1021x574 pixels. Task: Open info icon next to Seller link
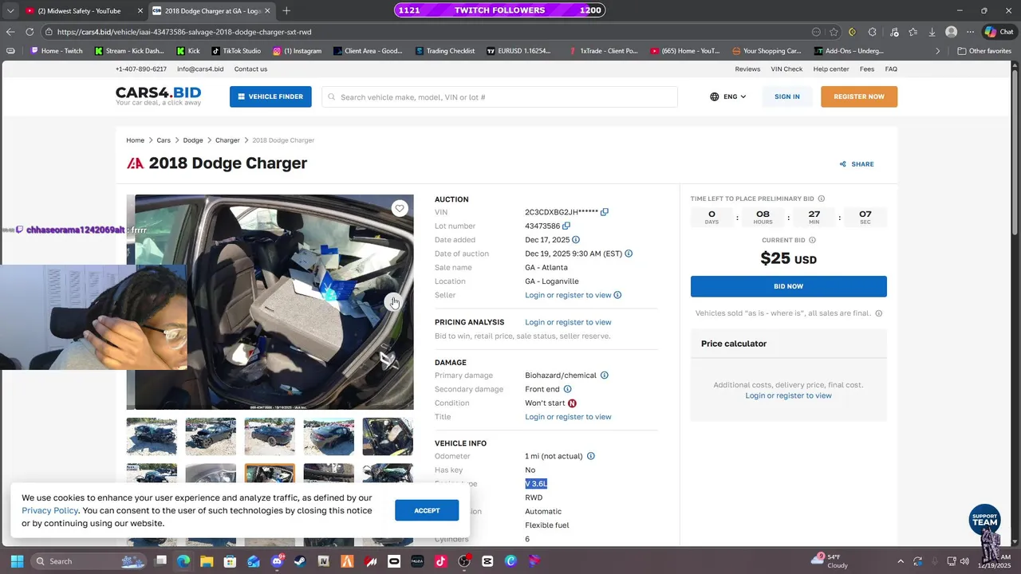coord(617,295)
